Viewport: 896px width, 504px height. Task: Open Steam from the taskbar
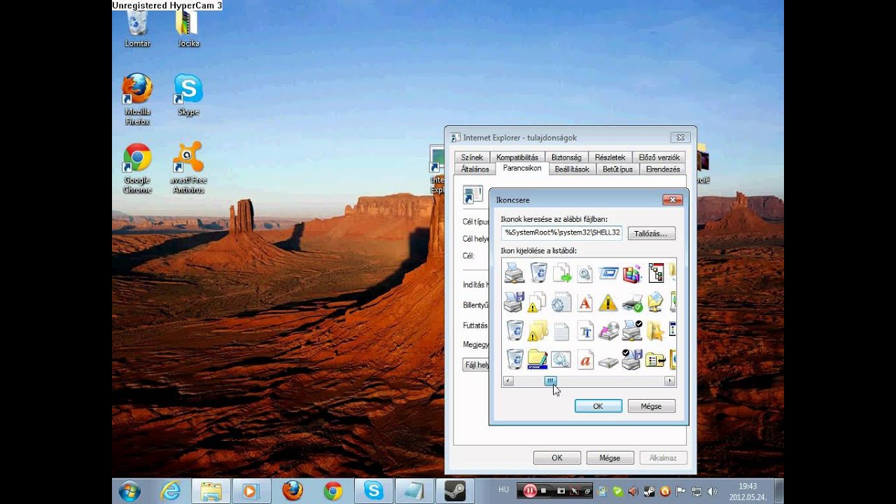pos(454,491)
